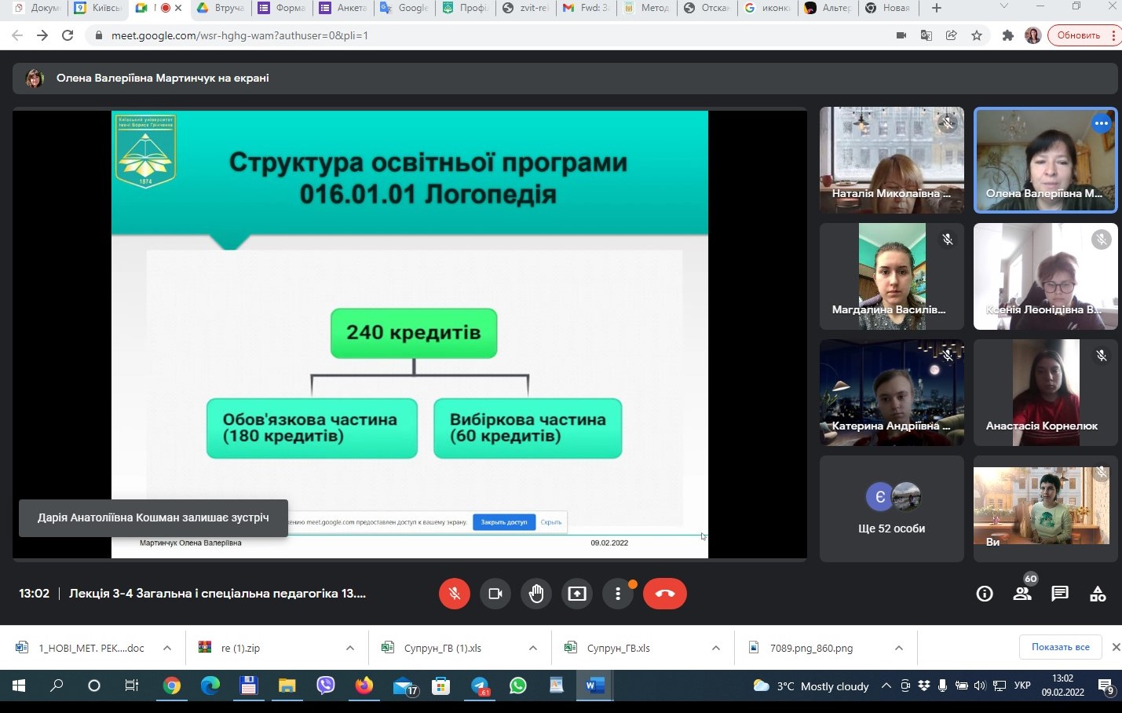Open more options three-dot menu
Screen dimensions: 1122x713
tap(618, 594)
